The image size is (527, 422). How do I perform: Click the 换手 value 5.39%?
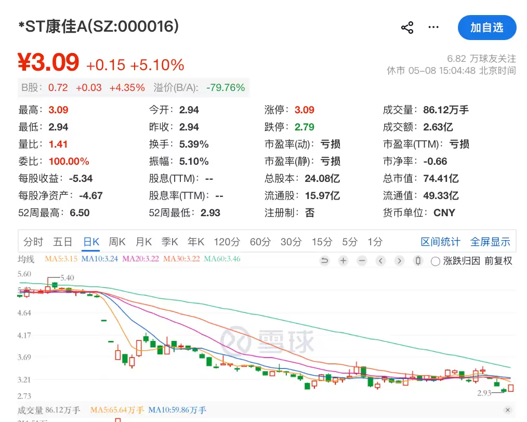194,144
